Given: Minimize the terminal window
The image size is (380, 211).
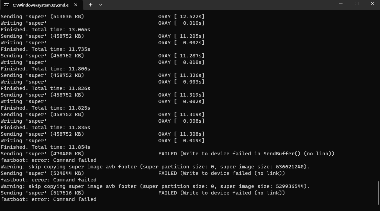Looking at the screenshot, I should [341, 4].
